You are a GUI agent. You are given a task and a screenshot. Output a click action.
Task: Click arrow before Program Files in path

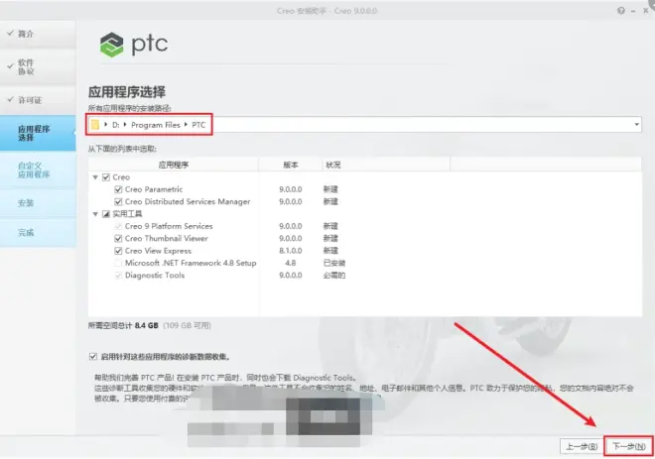tap(125, 124)
